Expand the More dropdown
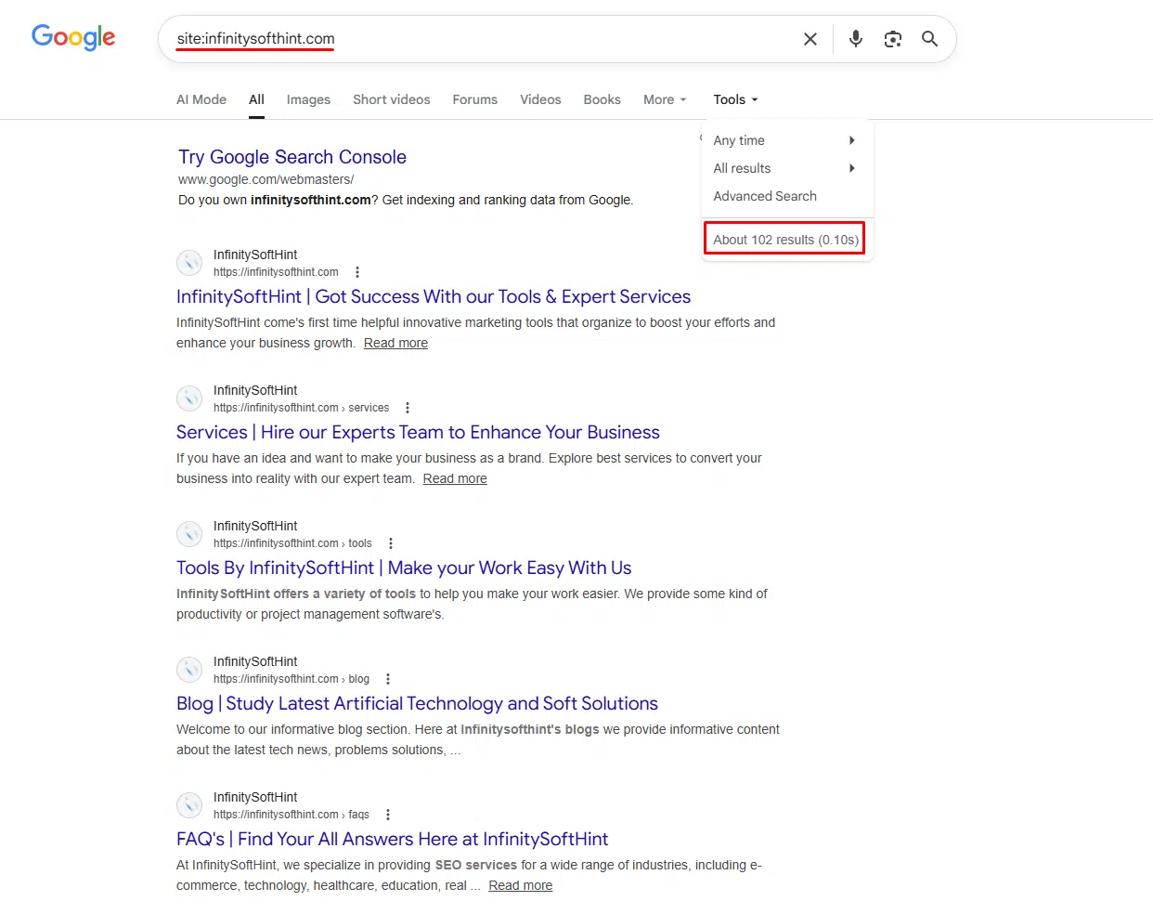1153x914 pixels. click(665, 99)
